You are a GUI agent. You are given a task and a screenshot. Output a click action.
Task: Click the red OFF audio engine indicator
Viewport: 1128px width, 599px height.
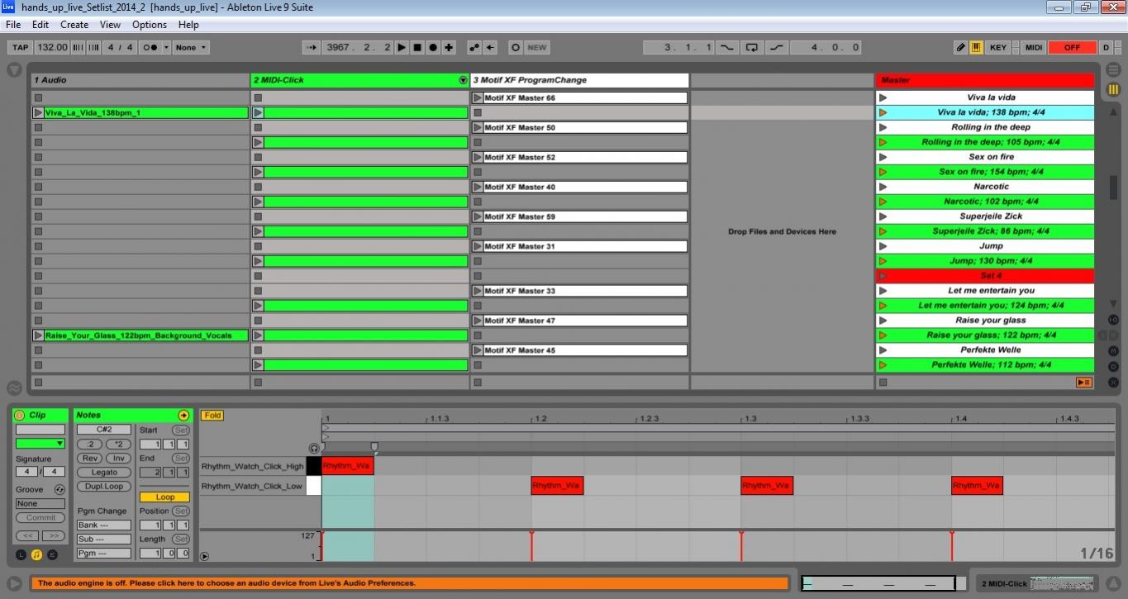click(x=1072, y=47)
